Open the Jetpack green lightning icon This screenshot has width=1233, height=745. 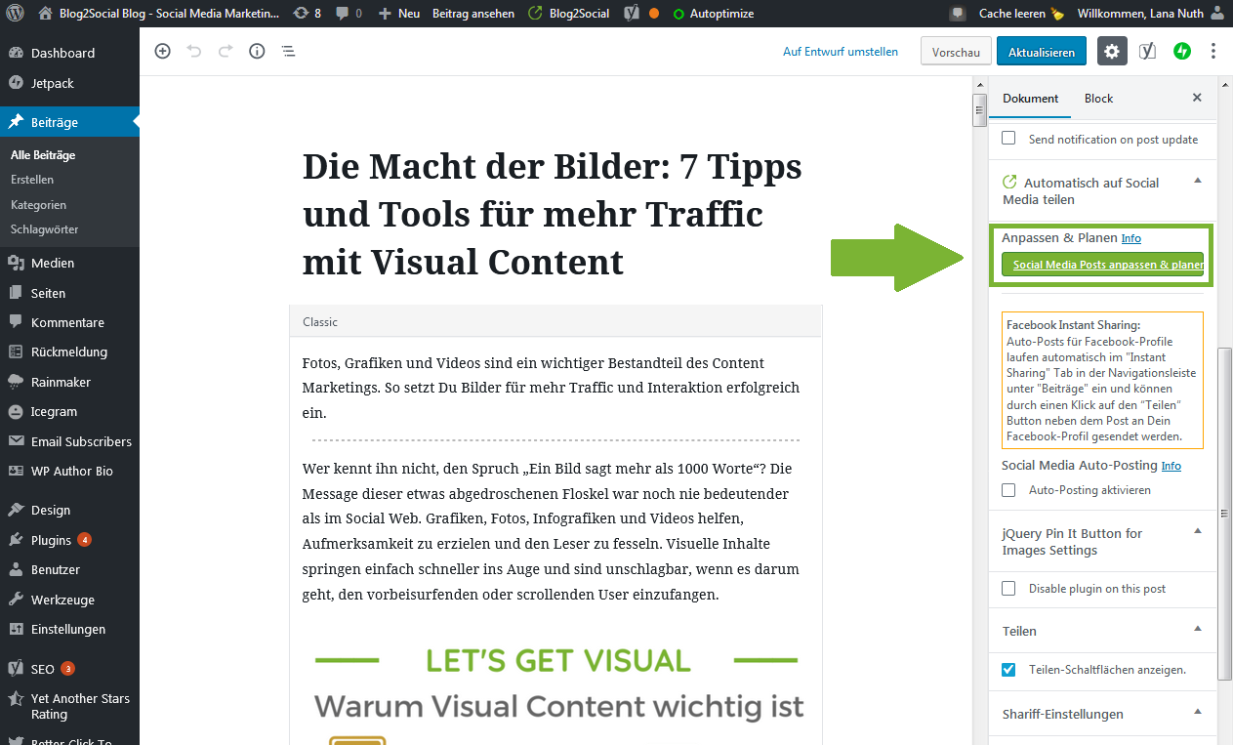point(1182,52)
